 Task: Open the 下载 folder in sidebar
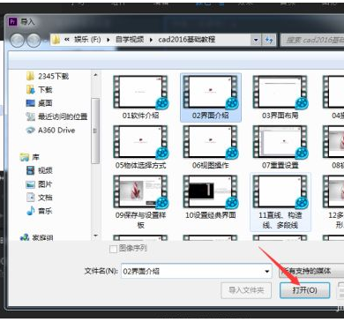(39, 90)
